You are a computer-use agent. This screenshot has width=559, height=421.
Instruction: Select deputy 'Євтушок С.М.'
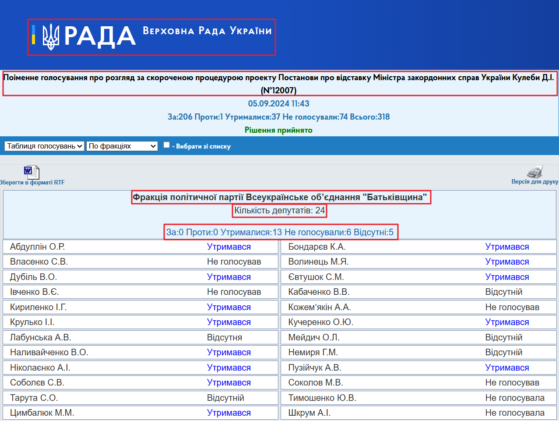click(x=316, y=277)
